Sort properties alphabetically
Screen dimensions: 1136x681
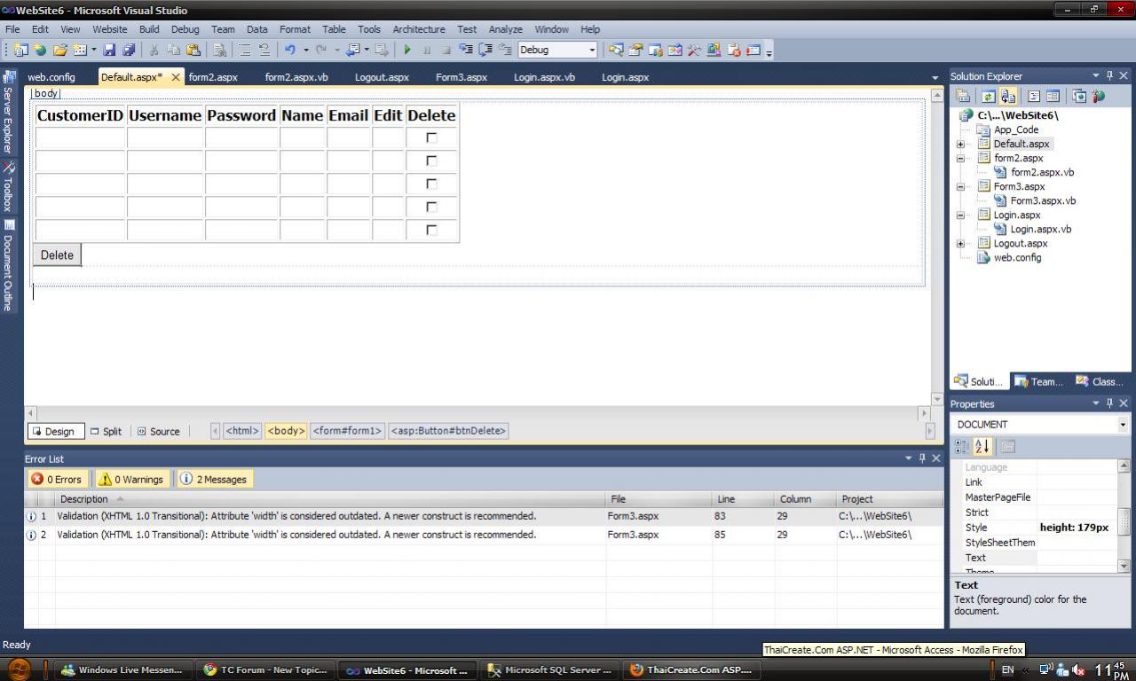(982, 447)
